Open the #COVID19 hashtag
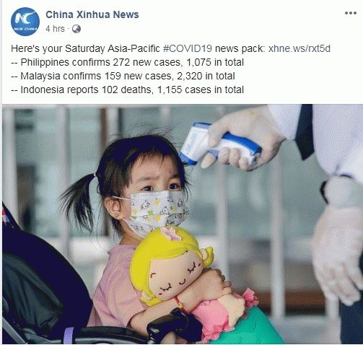Viewport: 363px width, 345px height. point(188,48)
